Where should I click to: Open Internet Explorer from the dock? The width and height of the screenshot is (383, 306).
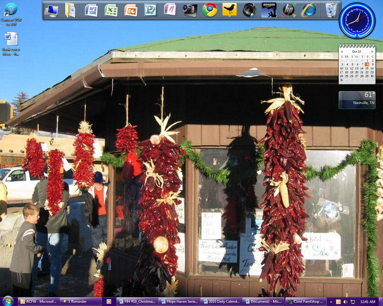click(x=309, y=10)
